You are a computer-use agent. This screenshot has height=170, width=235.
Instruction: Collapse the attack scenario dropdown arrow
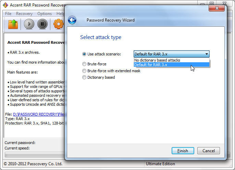[207, 54]
